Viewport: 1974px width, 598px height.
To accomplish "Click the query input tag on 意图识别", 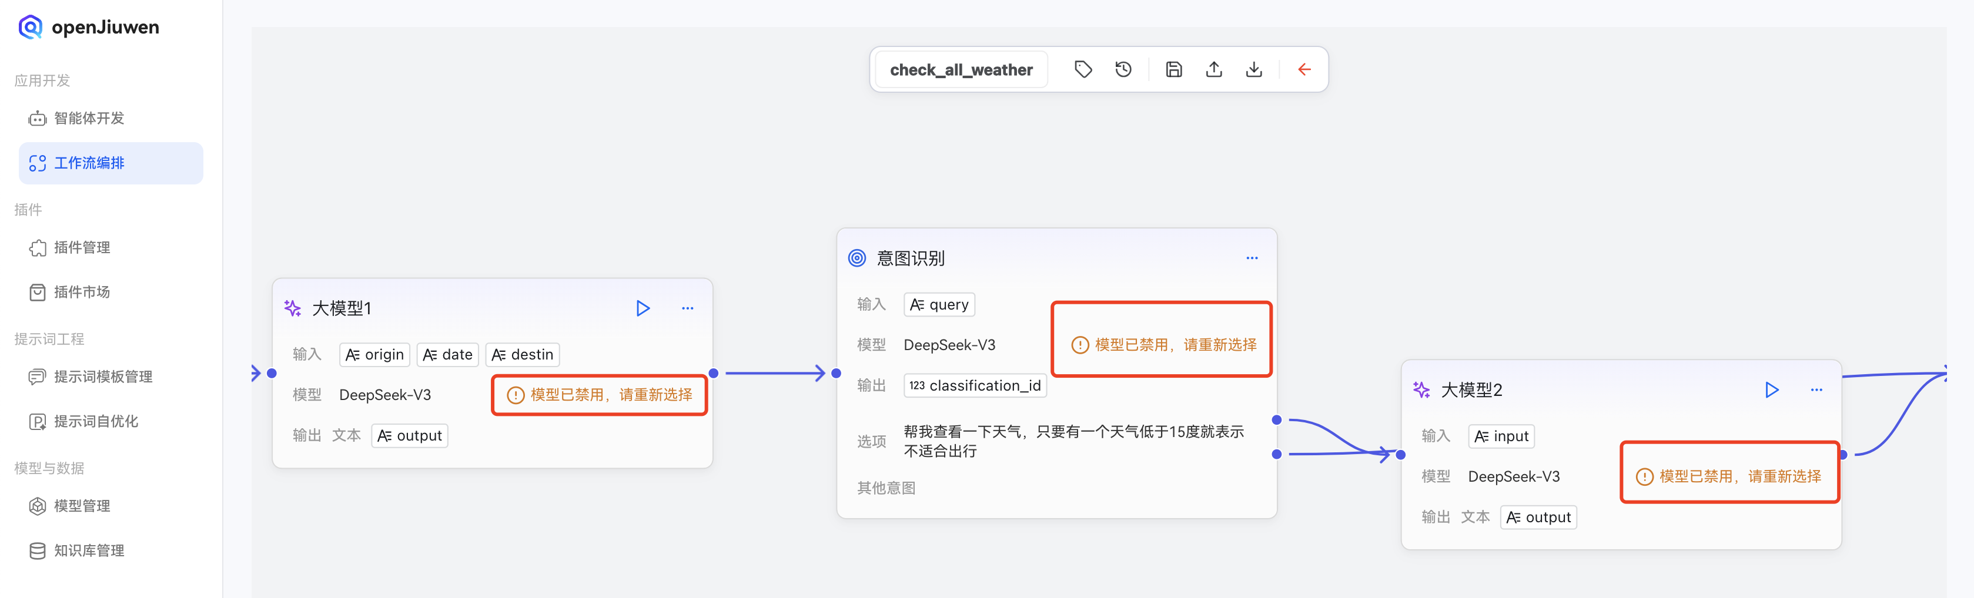I will pyautogui.click(x=939, y=304).
